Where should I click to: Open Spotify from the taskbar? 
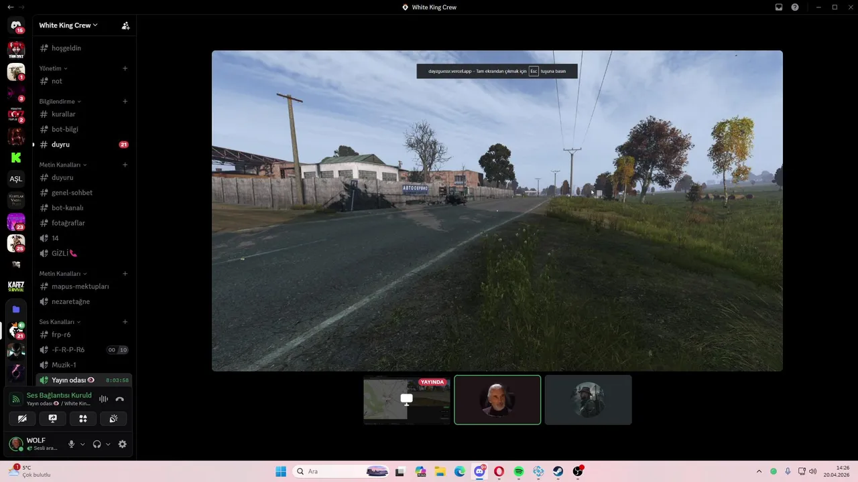pos(519,471)
